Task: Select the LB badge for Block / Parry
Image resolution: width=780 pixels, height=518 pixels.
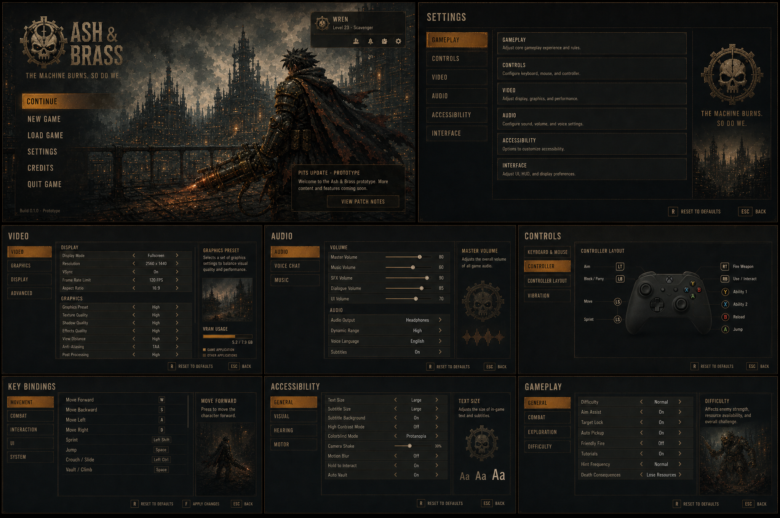Action: pos(620,279)
